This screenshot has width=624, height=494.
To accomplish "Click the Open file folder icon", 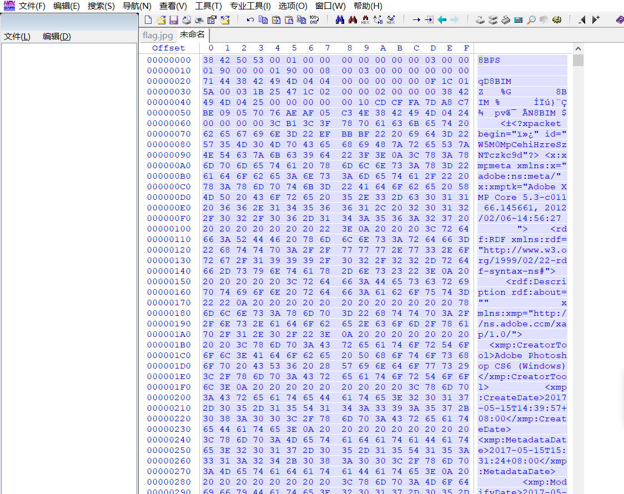I will point(161,20).
